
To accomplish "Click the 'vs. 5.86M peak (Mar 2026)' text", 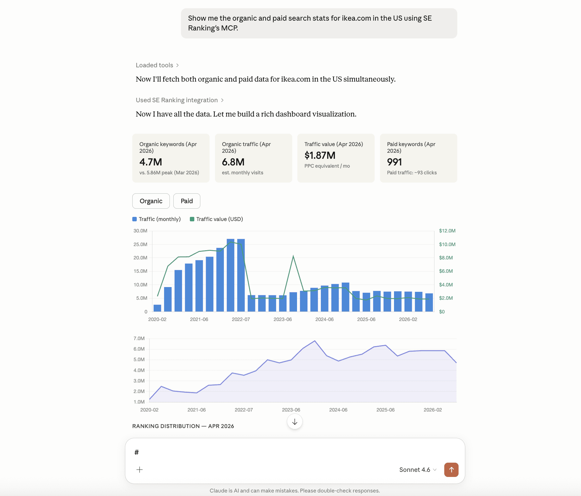I will pyautogui.click(x=169, y=173).
